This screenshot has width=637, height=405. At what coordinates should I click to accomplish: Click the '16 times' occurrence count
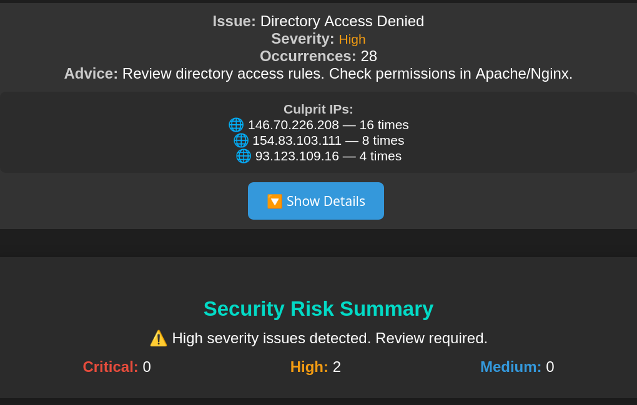[384, 125]
